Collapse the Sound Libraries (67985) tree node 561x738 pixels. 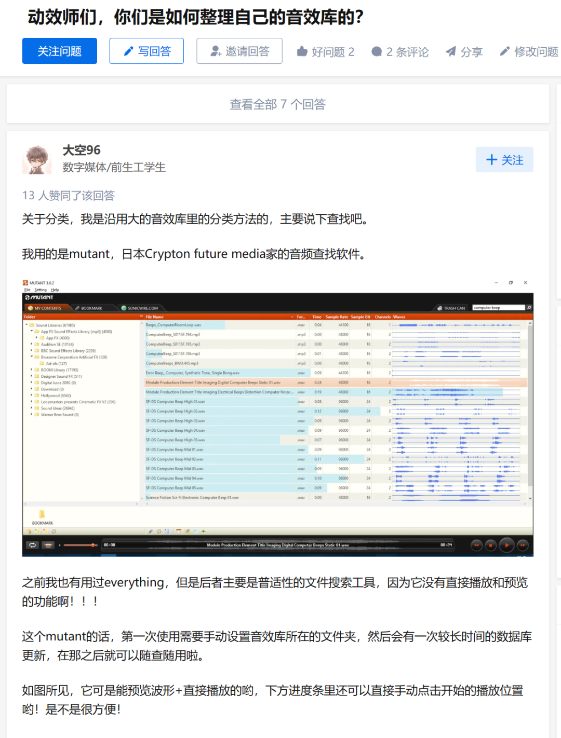[26, 325]
